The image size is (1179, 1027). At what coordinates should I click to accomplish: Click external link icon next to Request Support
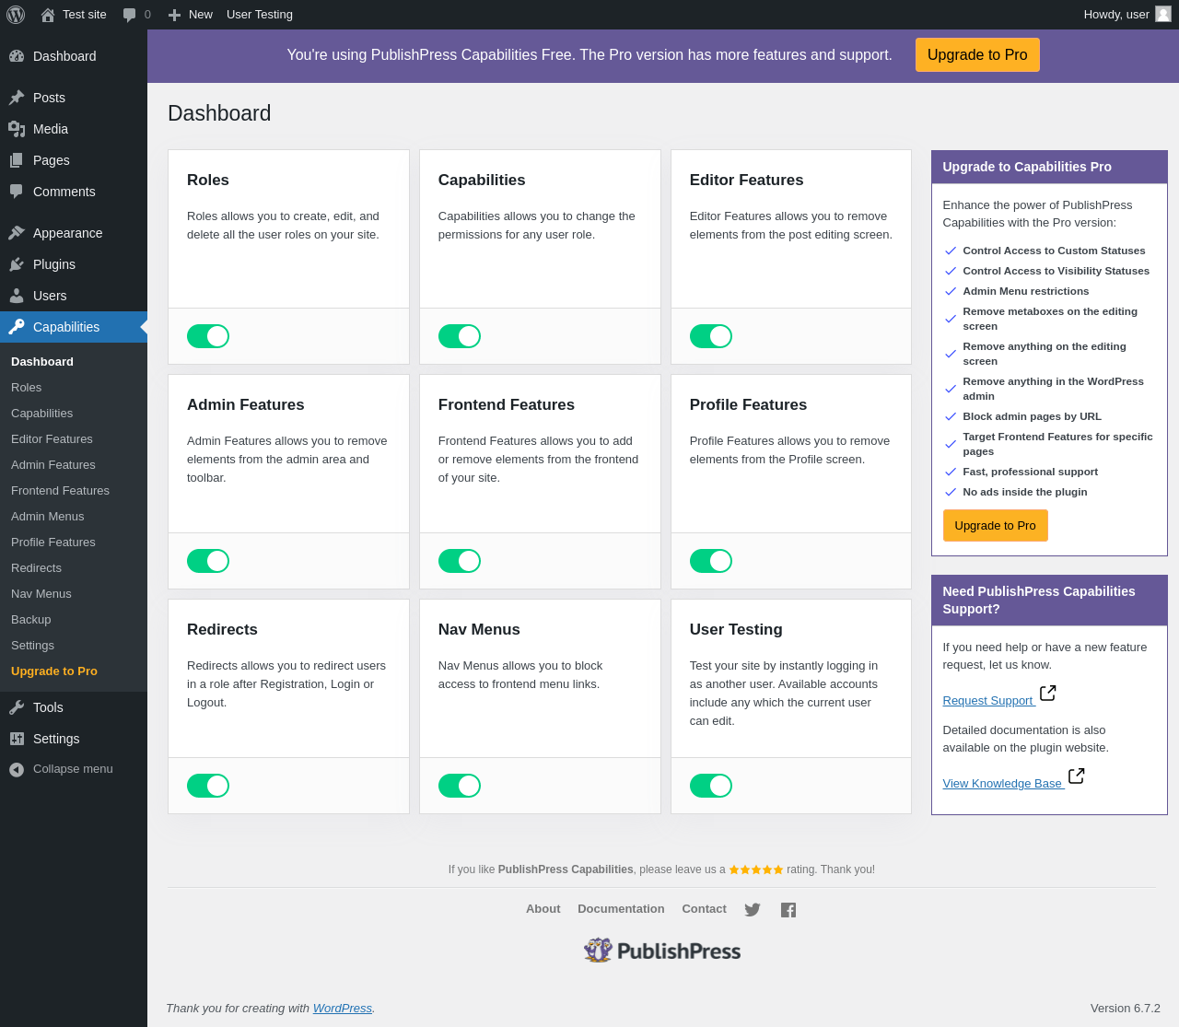[1047, 693]
